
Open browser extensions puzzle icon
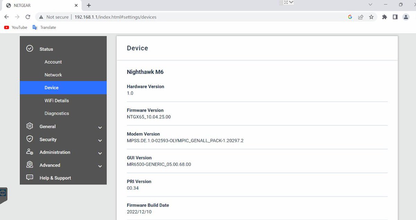[384, 17]
